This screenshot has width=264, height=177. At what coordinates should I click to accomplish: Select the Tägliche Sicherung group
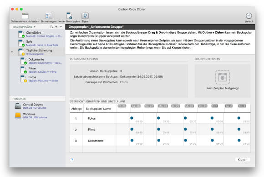[x=37, y=52]
